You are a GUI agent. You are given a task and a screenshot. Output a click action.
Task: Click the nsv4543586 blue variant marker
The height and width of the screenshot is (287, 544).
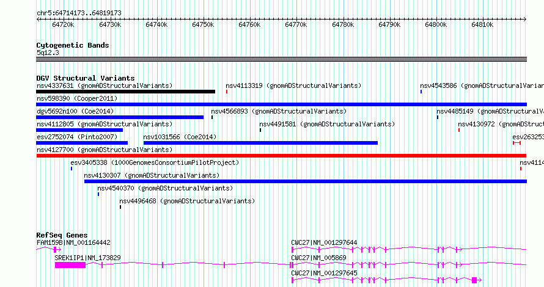click(x=421, y=92)
